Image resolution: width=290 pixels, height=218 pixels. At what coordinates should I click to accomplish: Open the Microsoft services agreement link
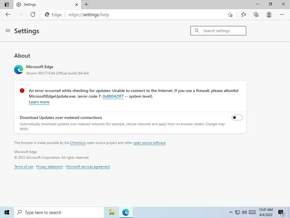point(88,166)
